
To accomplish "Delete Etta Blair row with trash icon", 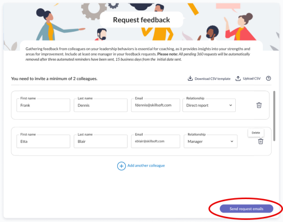I will 261,141.
